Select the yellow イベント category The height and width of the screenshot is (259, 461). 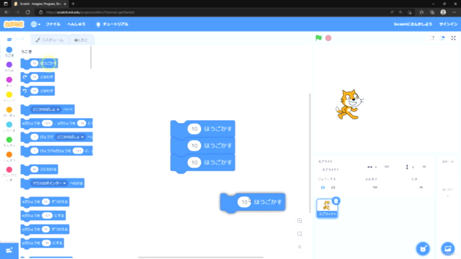click(x=9, y=96)
